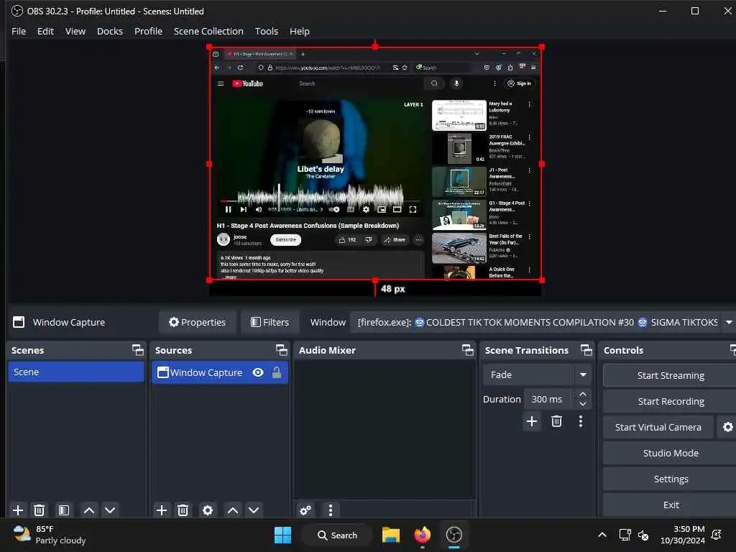Viewport: 736px width, 552px height.
Task: Add a configurable transition plus icon
Action: (532, 421)
